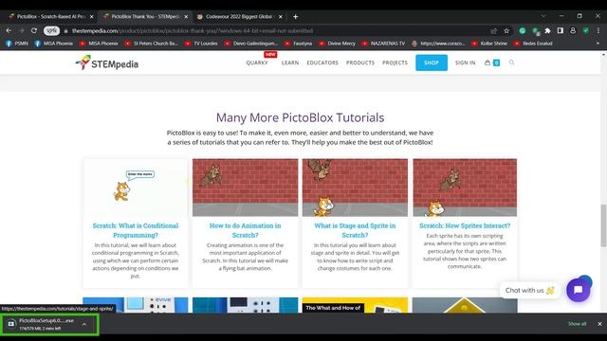Open the PRODUCTS menu item
This screenshot has height=341, width=607.
click(360, 63)
